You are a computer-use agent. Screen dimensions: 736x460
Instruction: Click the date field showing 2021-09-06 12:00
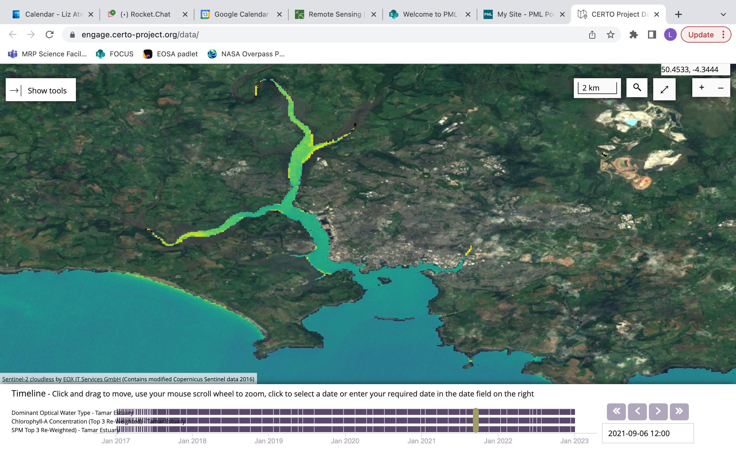[x=647, y=433]
